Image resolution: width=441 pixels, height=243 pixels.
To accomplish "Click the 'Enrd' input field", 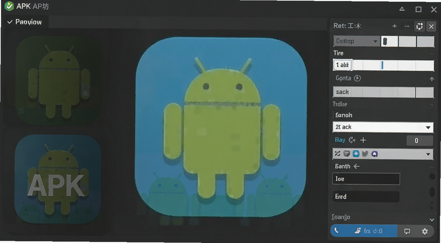I will click(366, 197).
